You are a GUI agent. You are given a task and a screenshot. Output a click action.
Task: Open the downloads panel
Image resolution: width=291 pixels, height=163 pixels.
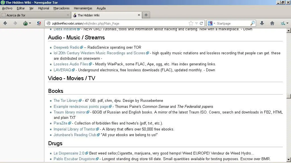(x=262, y=23)
